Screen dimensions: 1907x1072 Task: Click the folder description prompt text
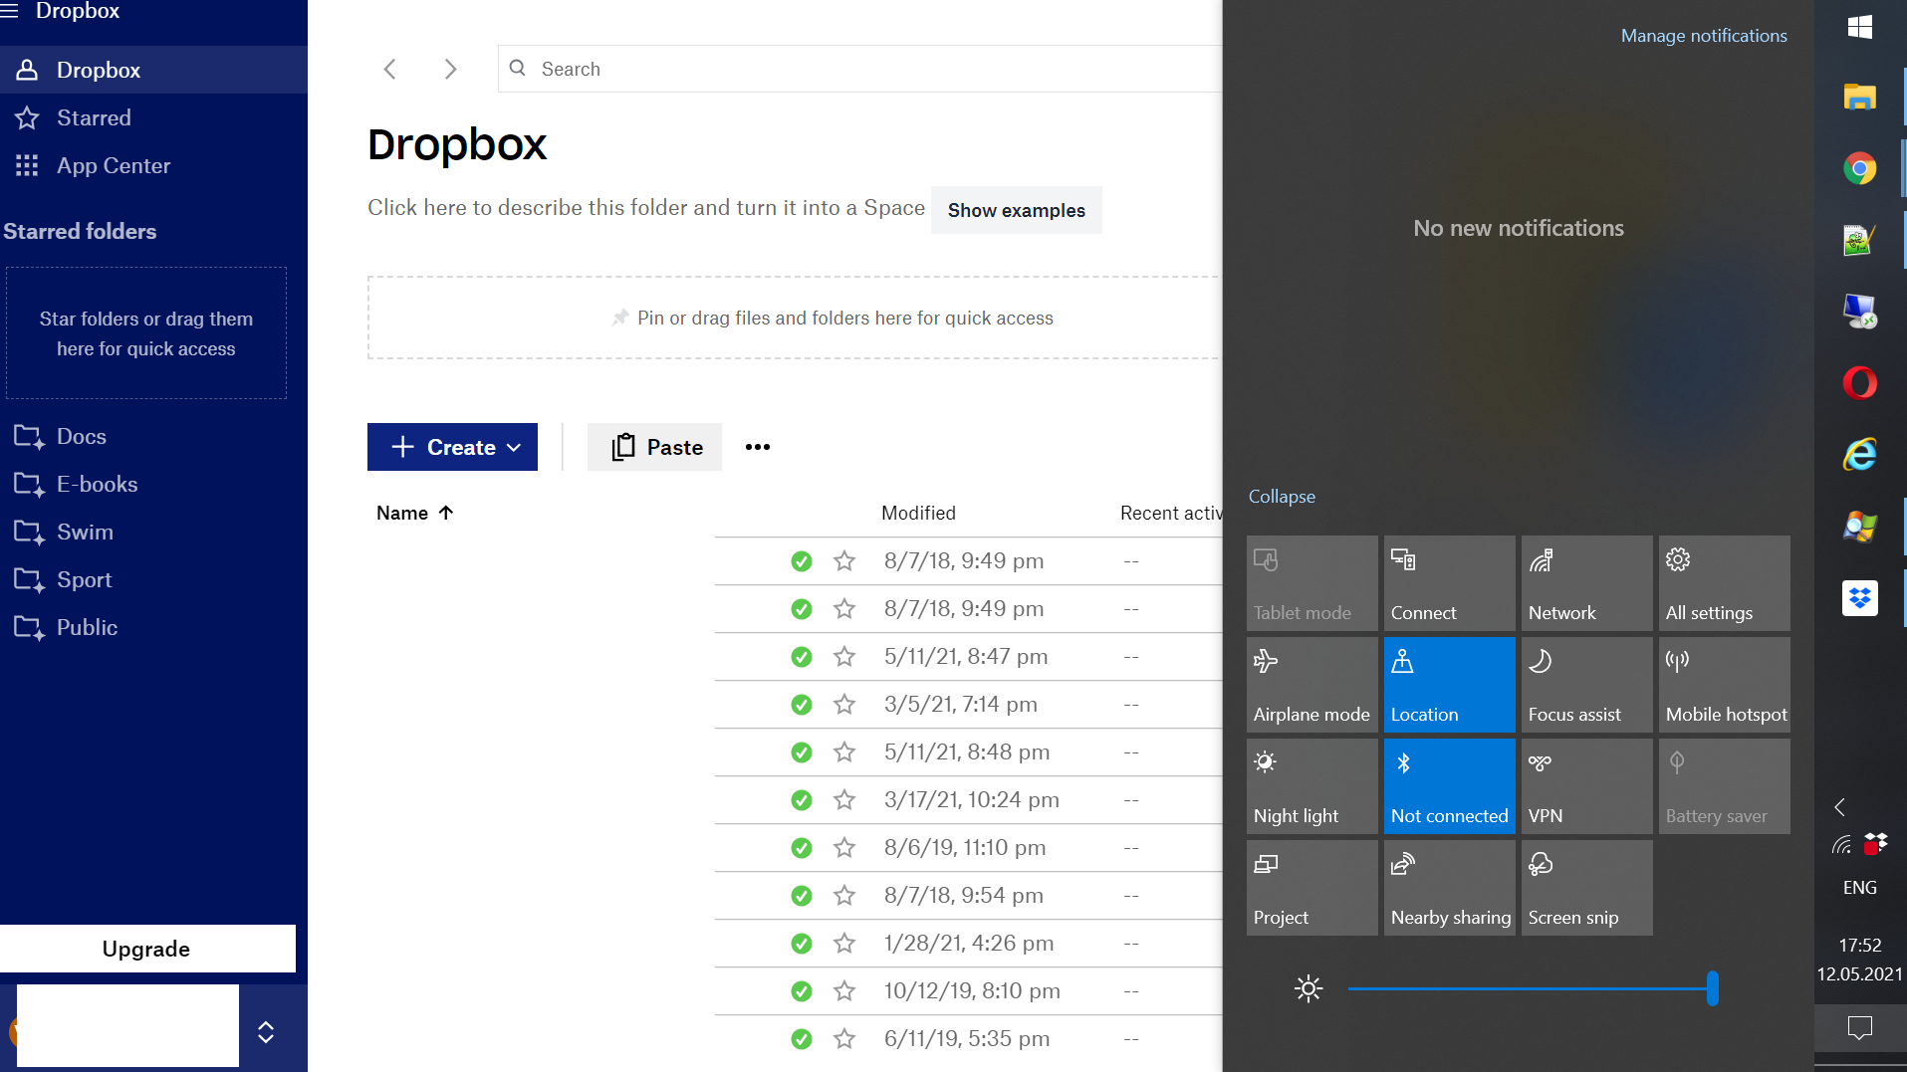(x=645, y=207)
